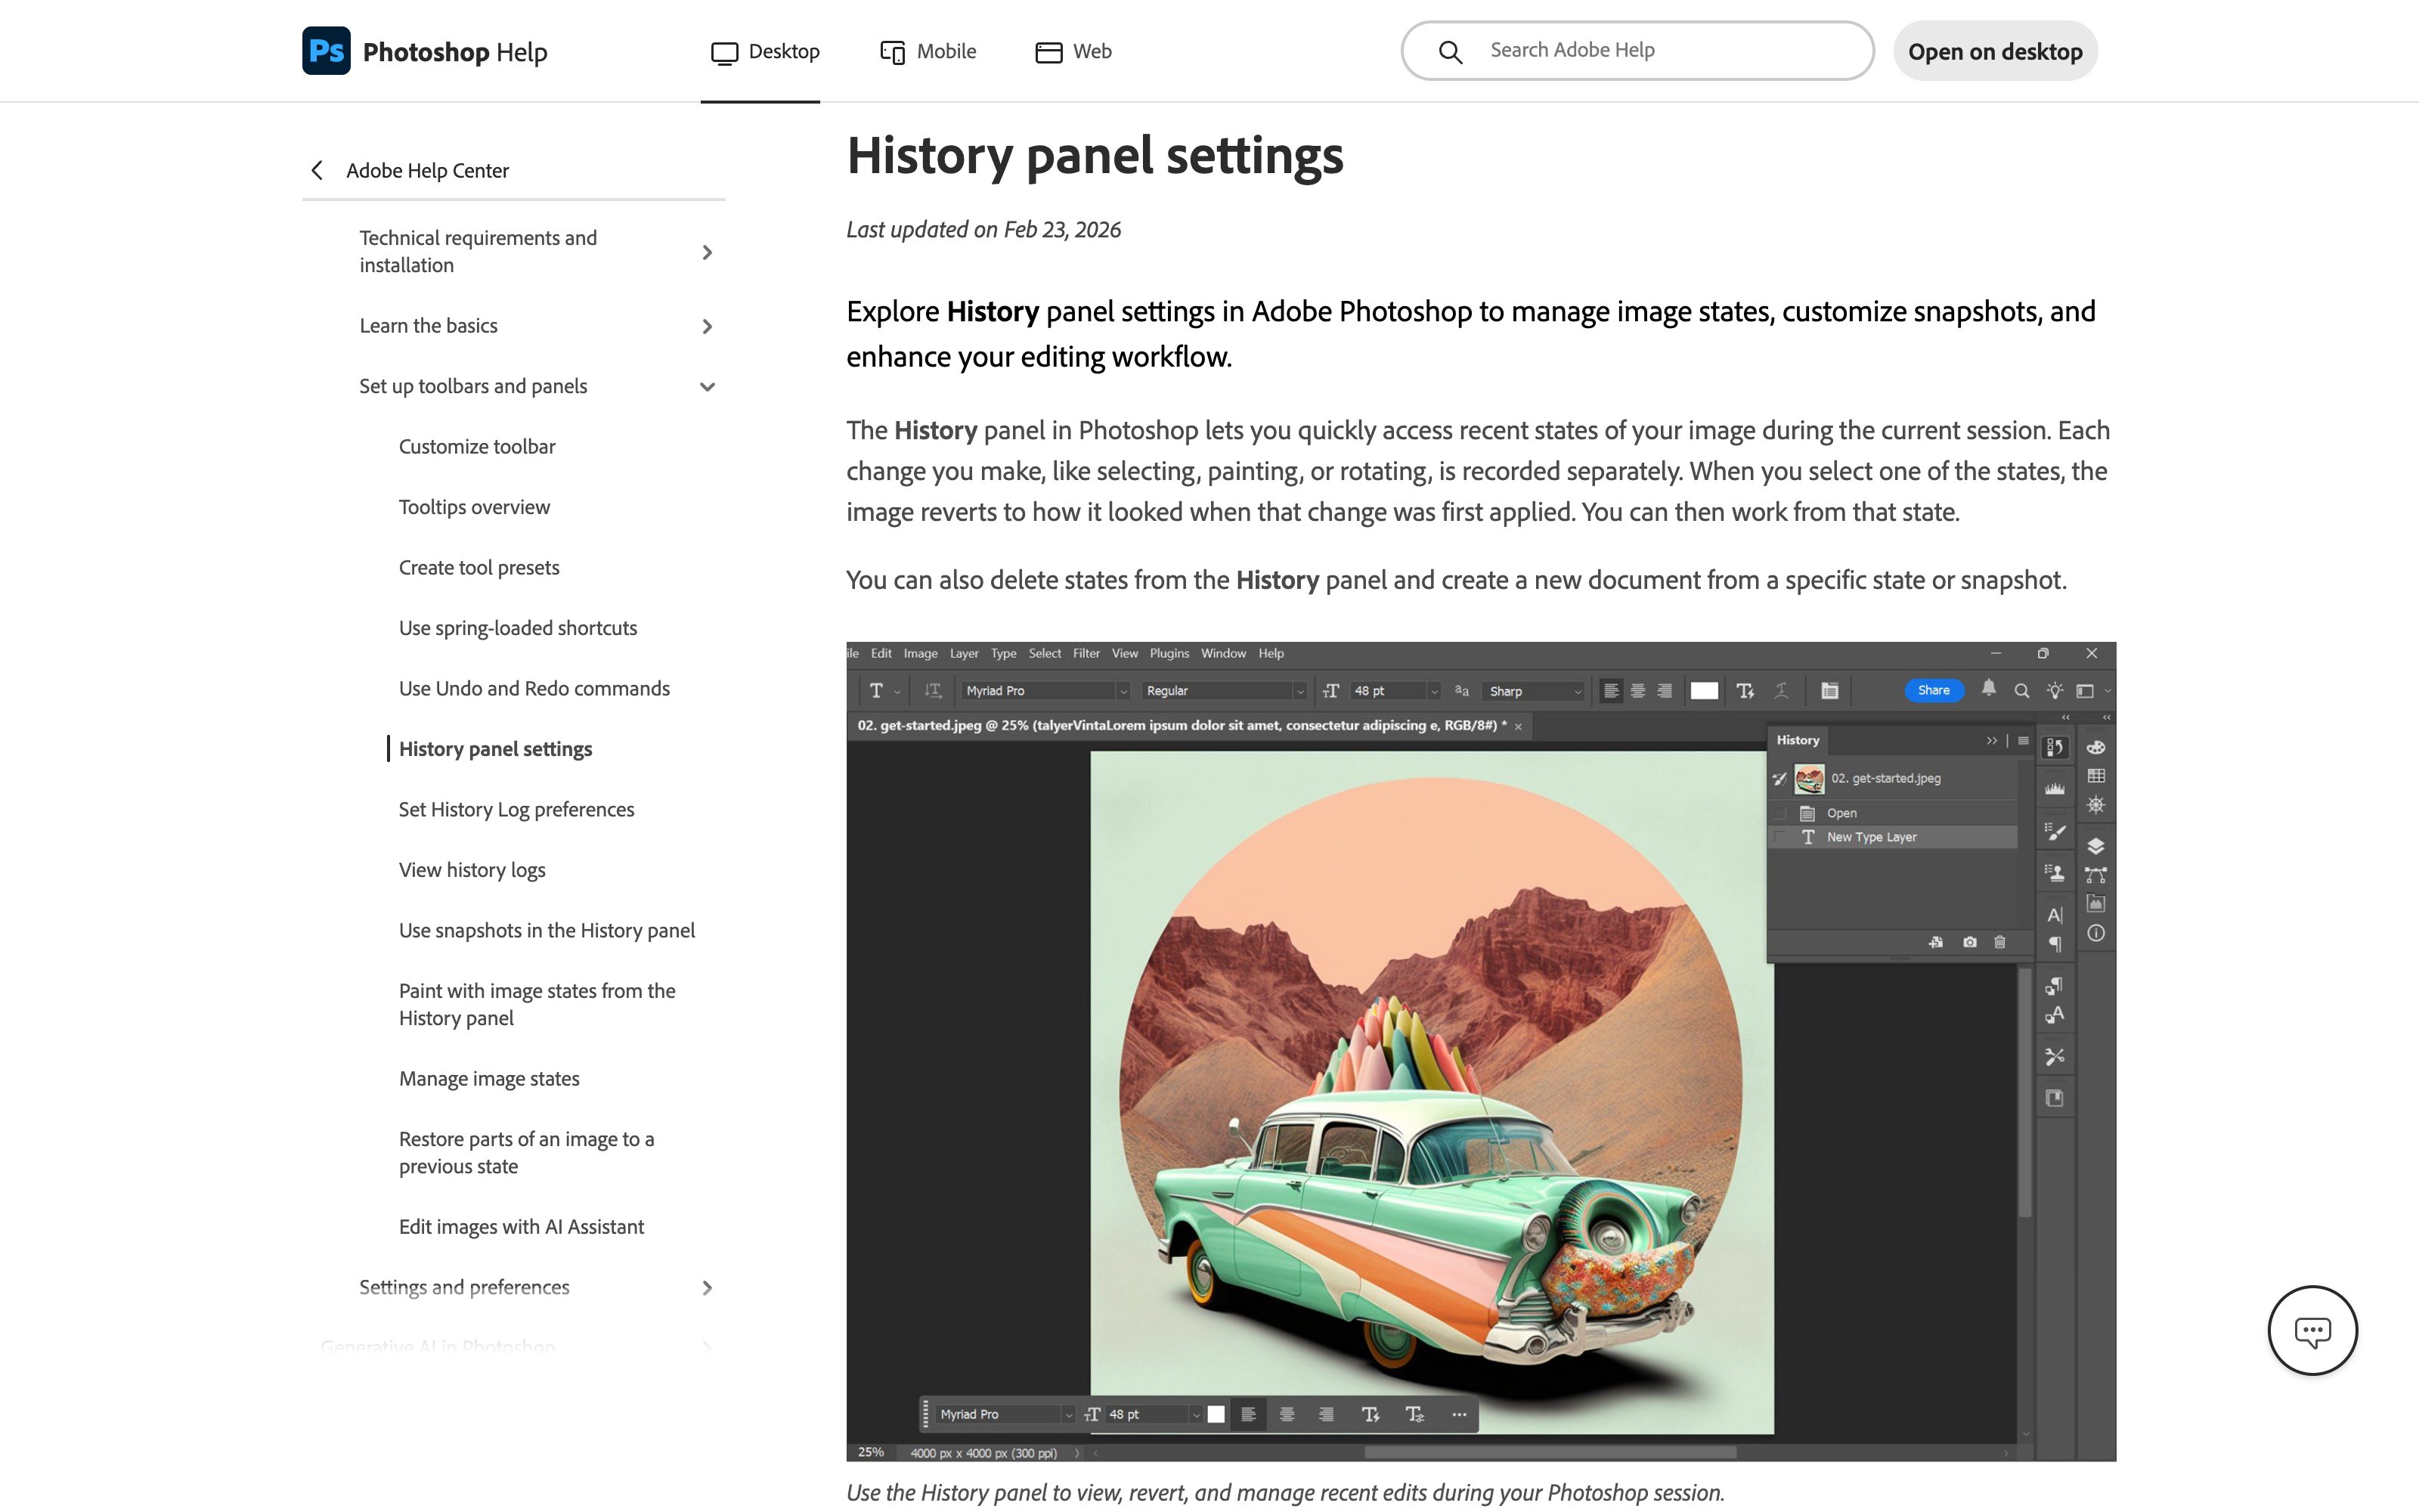Collapse the Set up toolbars and panels section
Viewport: 2419px width, 1512px height.
pos(707,387)
